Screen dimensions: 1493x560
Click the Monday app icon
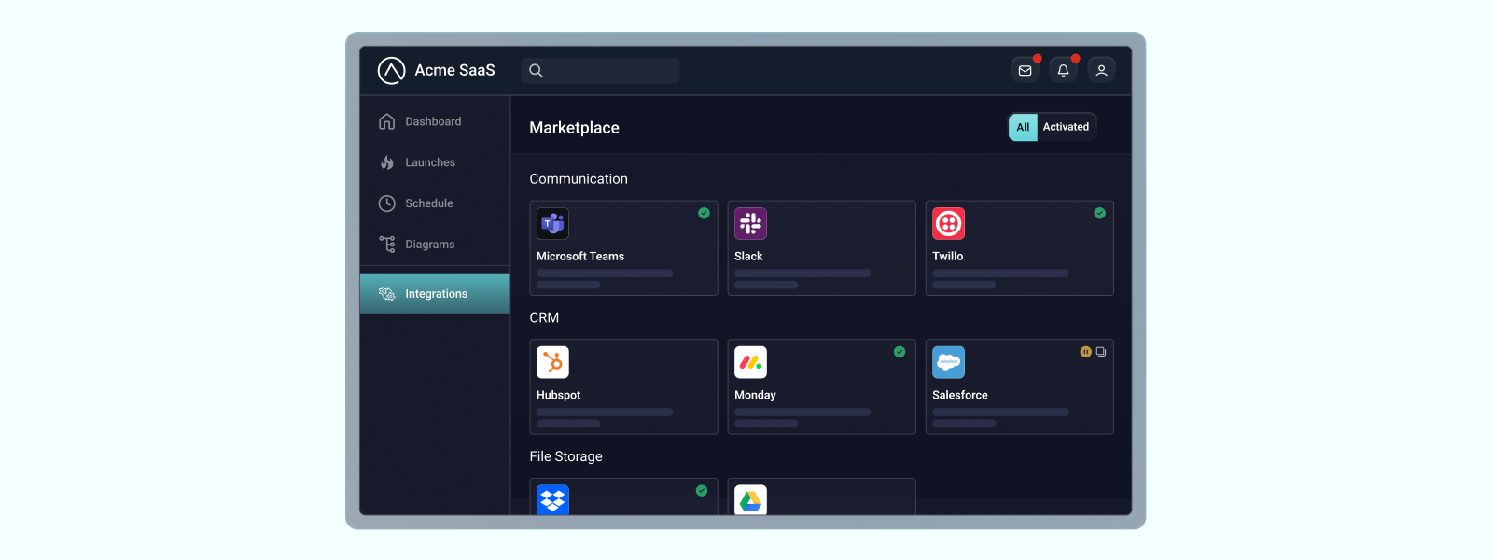750,362
